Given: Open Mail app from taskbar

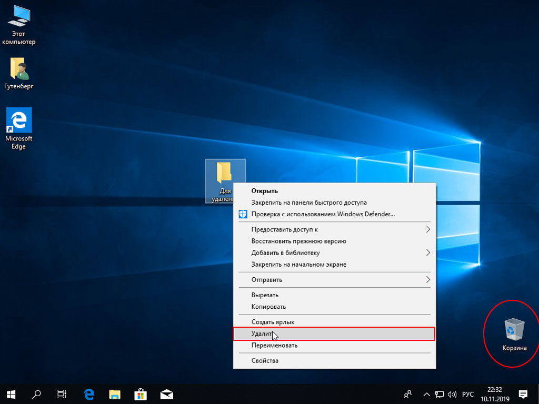Looking at the screenshot, I should point(167,394).
